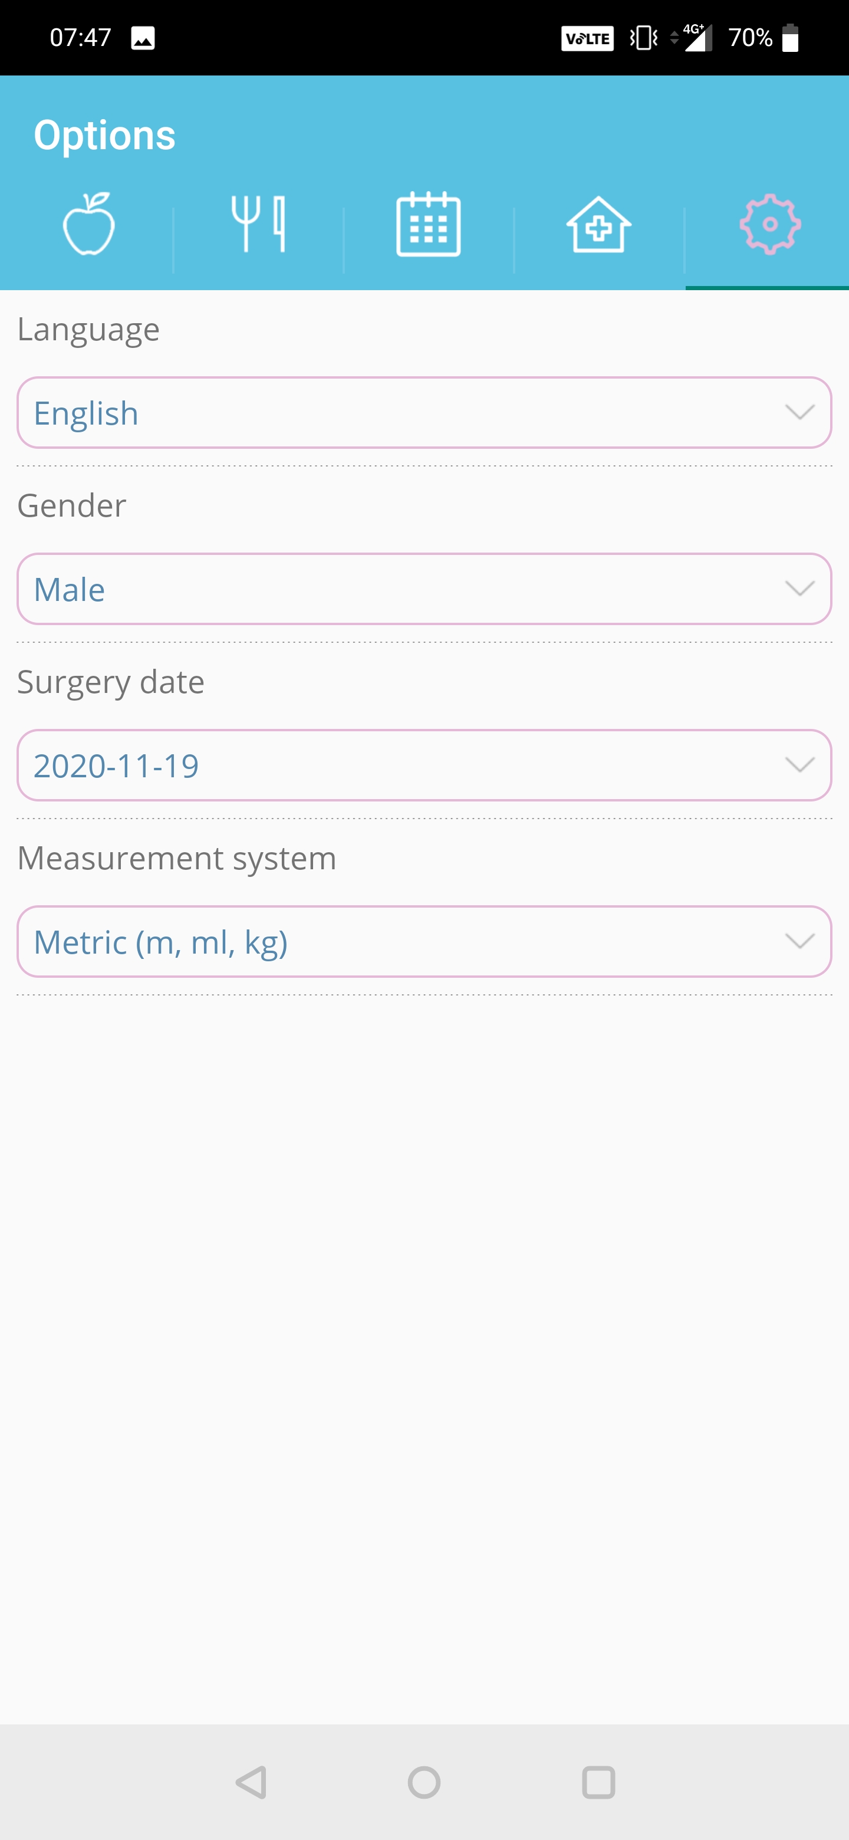Open the calendar tab
849x1840 pixels.
(429, 224)
